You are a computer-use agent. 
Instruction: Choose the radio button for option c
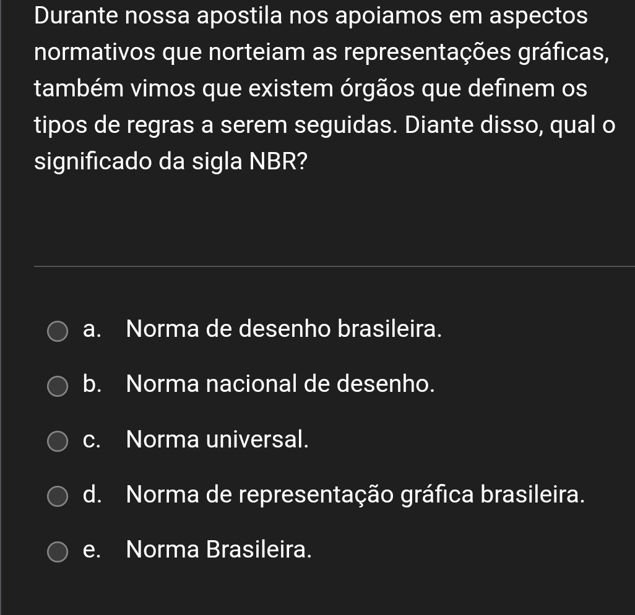59,442
